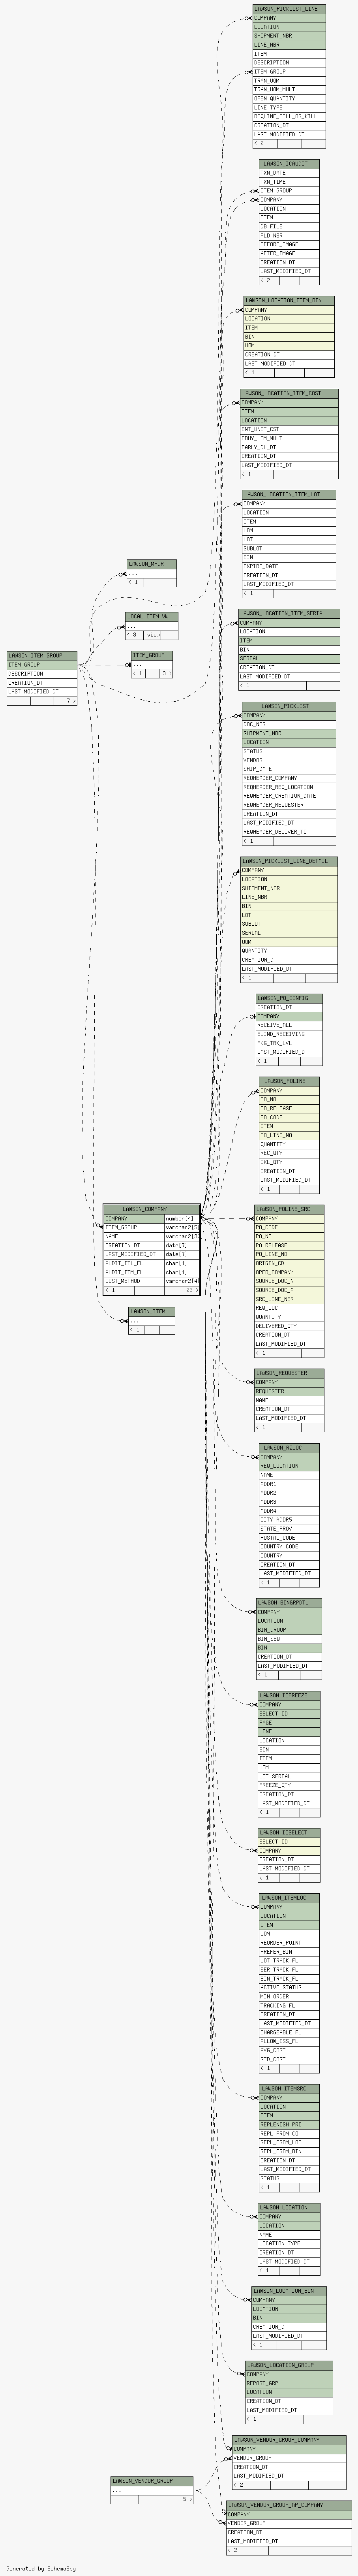358x2576 pixels.
Task: Select BIN_SEQ column in LAWSON_BINGRPDTL
Action: coord(288,1639)
